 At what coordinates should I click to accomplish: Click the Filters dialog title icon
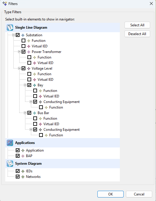tap(5, 4)
